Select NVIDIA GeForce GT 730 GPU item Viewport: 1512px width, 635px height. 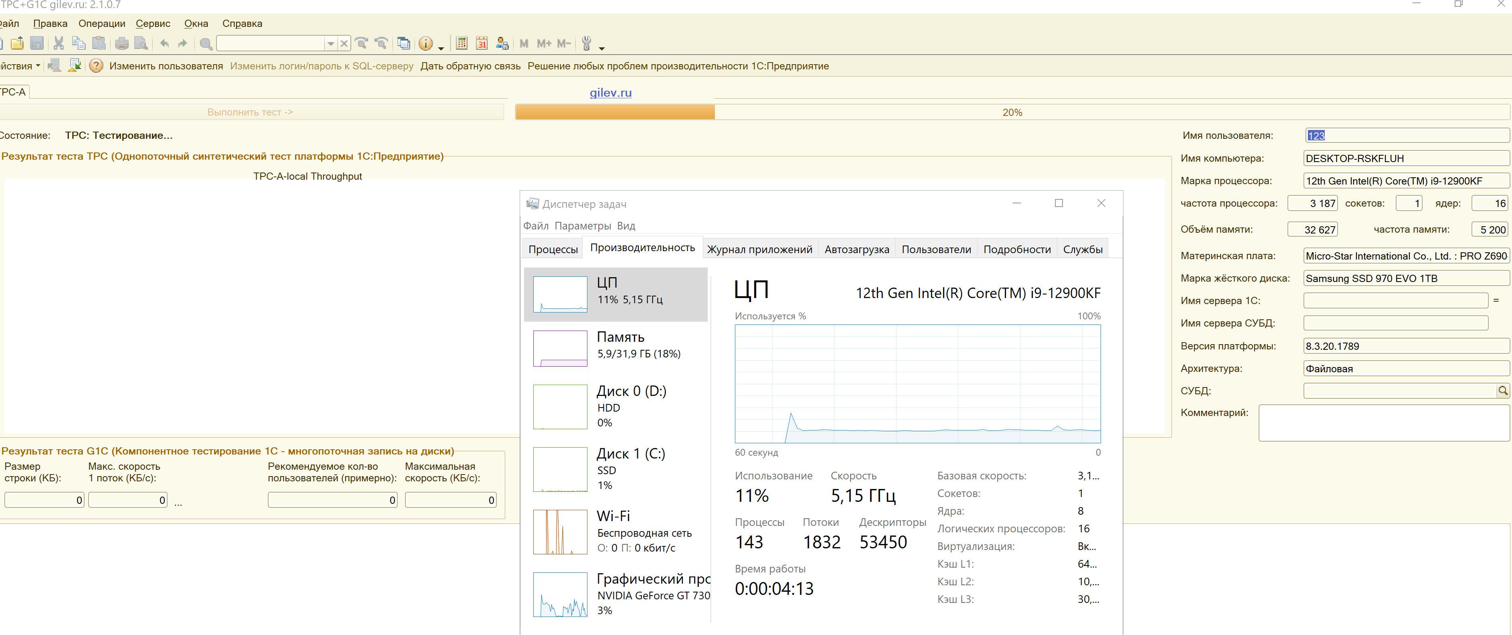point(616,594)
